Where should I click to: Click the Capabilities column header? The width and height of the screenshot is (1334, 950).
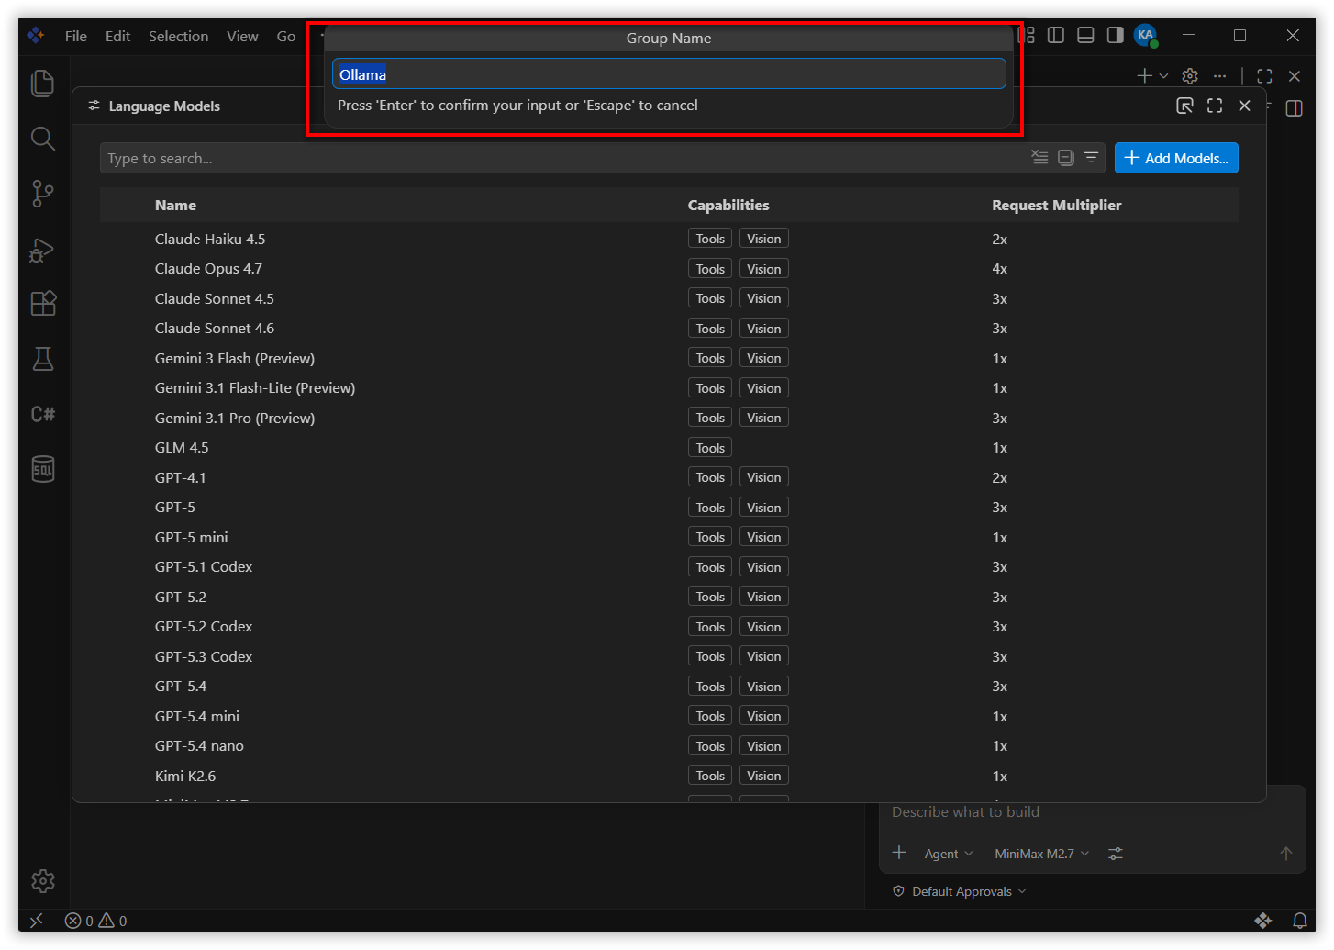click(x=728, y=206)
